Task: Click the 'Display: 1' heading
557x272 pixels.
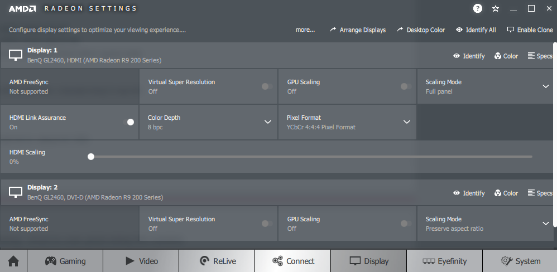Action: 42,50
